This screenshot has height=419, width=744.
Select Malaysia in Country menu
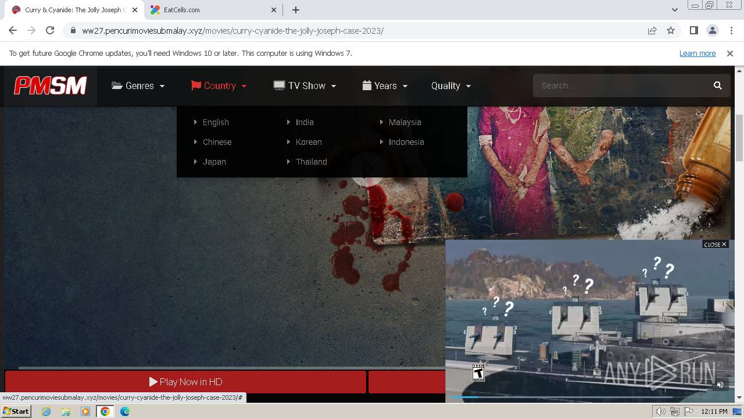[405, 122]
